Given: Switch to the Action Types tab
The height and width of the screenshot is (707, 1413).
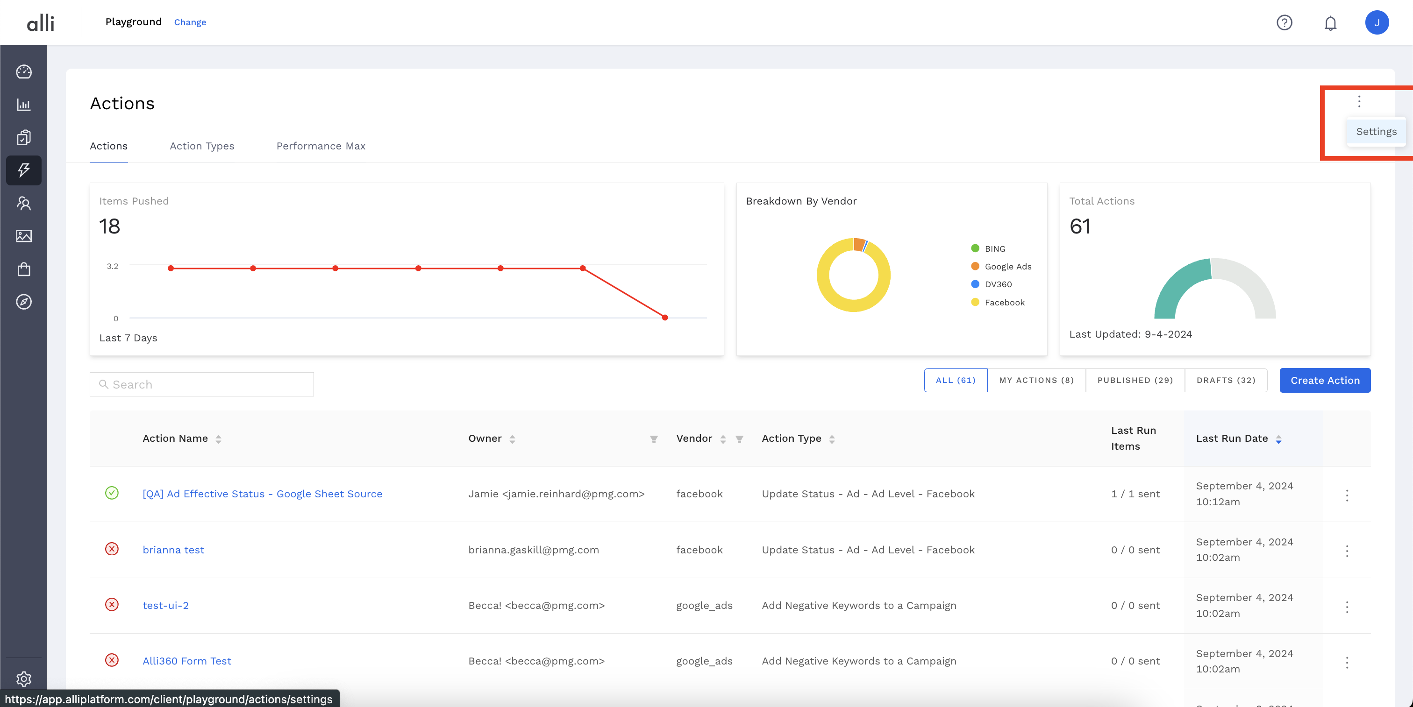Looking at the screenshot, I should 202,146.
